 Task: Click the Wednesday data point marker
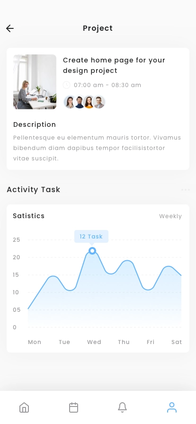click(x=92, y=251)
